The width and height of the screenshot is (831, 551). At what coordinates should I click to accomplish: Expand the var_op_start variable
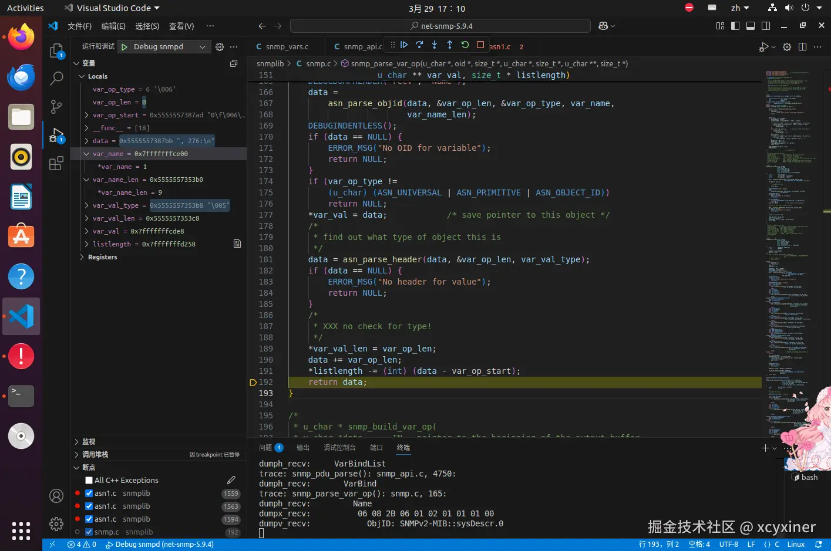87,115
